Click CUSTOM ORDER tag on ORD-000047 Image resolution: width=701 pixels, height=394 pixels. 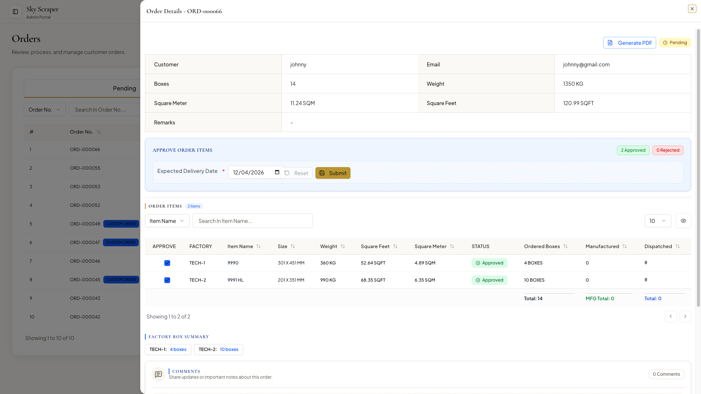121,242
